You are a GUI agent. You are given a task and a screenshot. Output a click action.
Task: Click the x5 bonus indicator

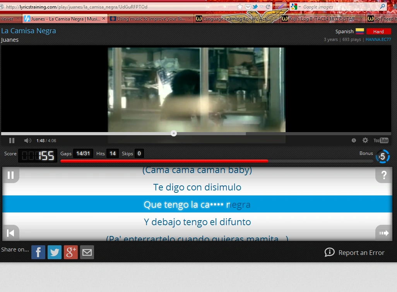(x=382, y=156)
